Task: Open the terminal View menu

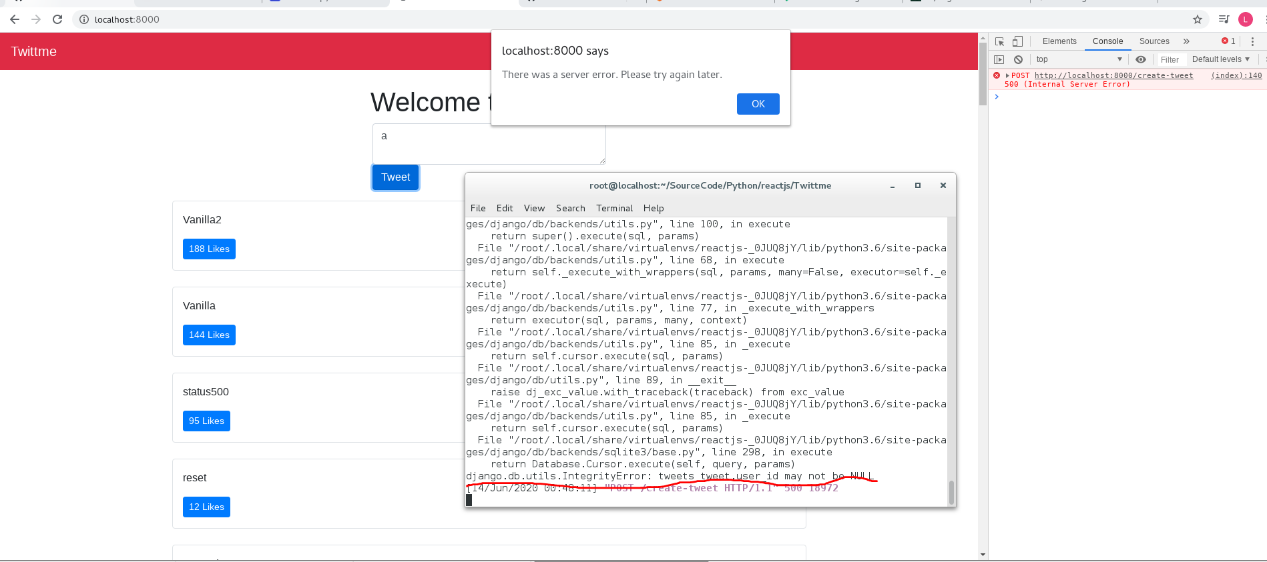Action: pyautogui.click(x=534, y=208)
